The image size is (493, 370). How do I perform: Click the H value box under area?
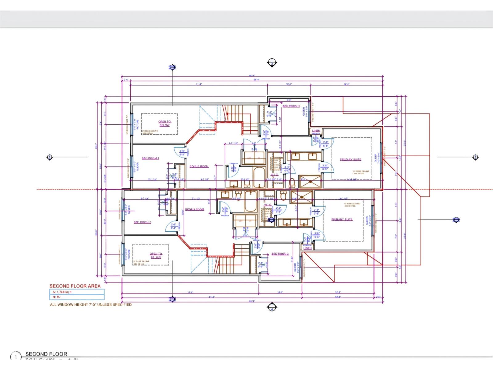coord(77,297)
